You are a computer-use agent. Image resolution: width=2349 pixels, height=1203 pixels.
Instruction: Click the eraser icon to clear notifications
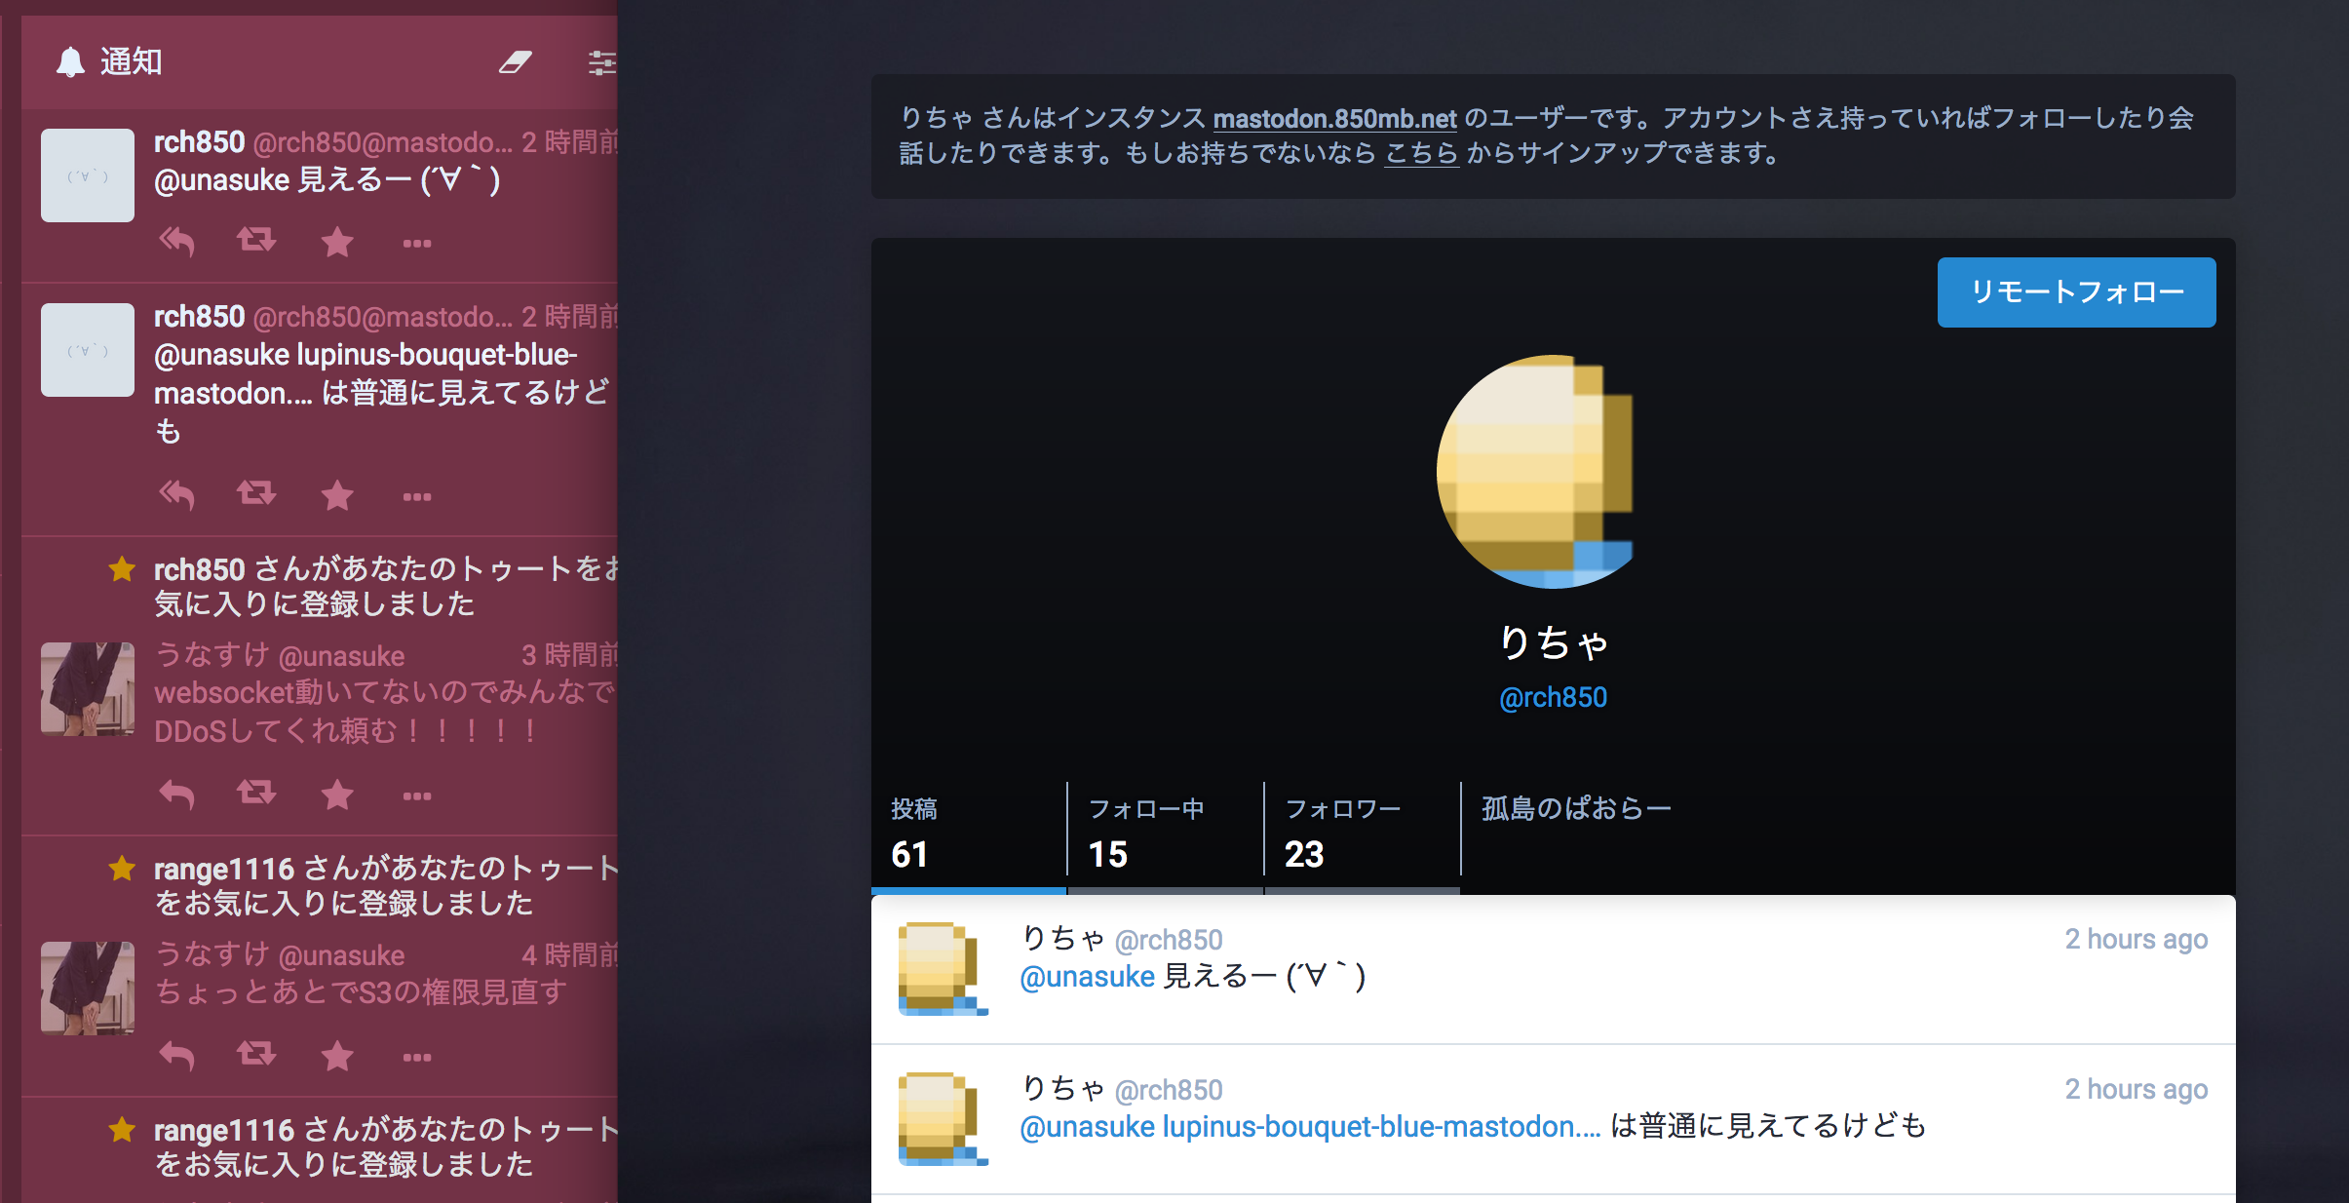tap(516, 62)
